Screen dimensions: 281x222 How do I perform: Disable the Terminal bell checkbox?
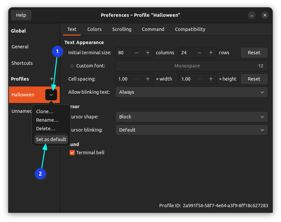coord(72,152)
